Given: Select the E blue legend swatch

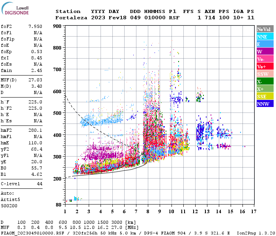Looking at the screenshot, I should coord(265,44).
